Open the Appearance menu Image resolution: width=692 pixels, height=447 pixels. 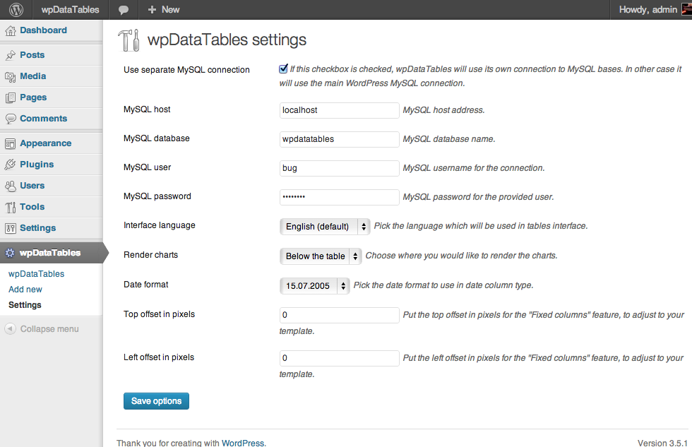[45, 143]
